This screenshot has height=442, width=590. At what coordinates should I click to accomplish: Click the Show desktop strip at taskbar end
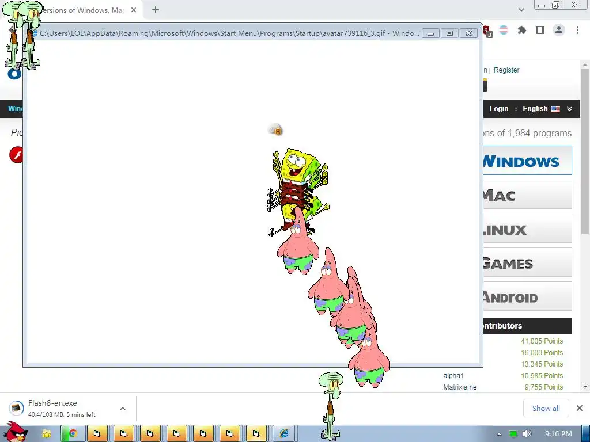coord(586,434)
